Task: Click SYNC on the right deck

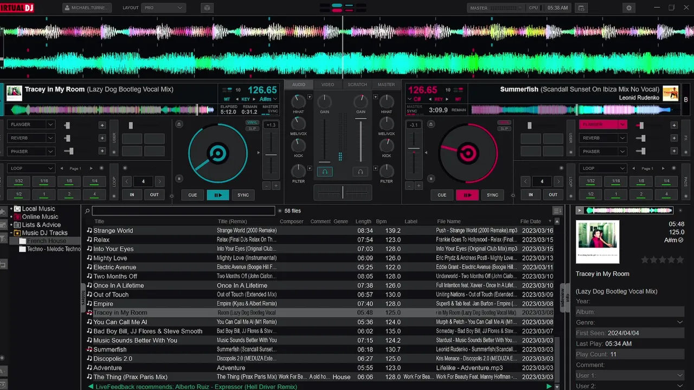Action: 492,195
